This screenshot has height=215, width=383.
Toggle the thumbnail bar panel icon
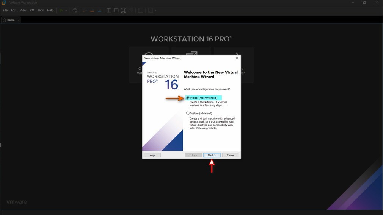point(116,11)
